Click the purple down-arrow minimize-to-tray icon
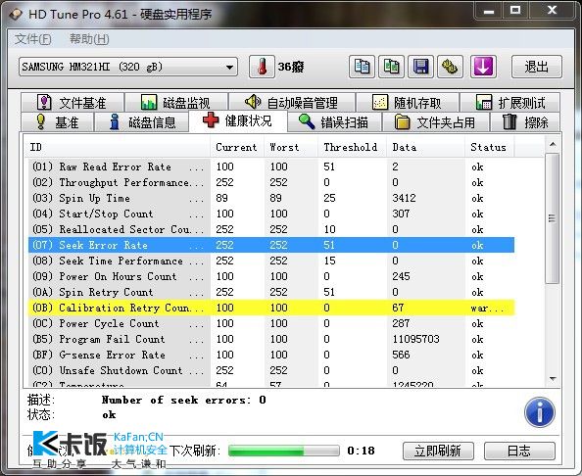Viewport: 582px width, 476px height. (483, 67)
